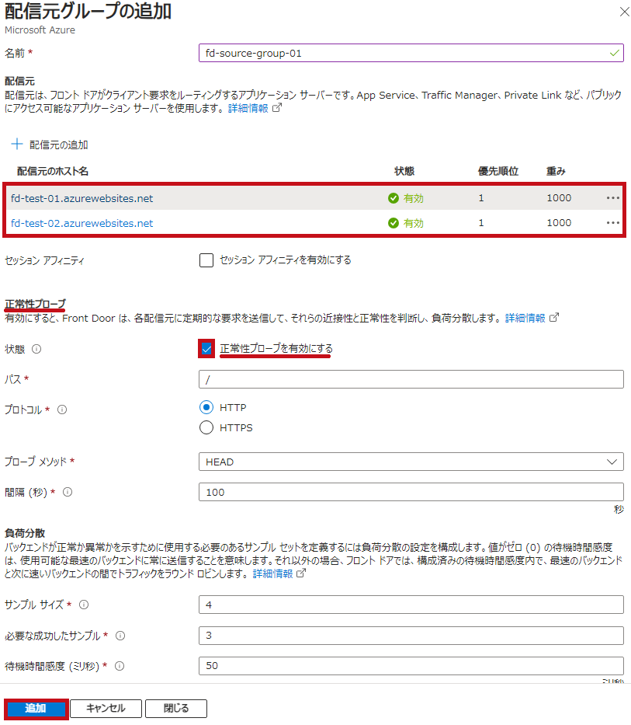
Task: Click the キャンセル button
Action: click(106, 709)
